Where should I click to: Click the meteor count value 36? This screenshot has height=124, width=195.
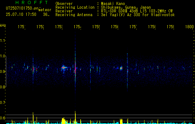(x=45, y=14)
